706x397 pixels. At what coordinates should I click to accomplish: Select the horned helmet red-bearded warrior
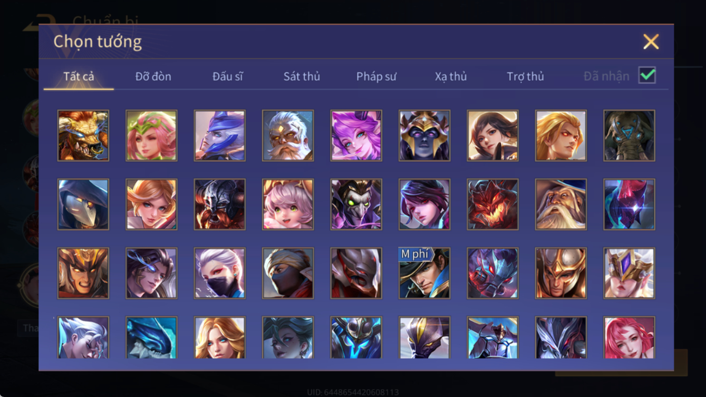[x=219, y=205]
